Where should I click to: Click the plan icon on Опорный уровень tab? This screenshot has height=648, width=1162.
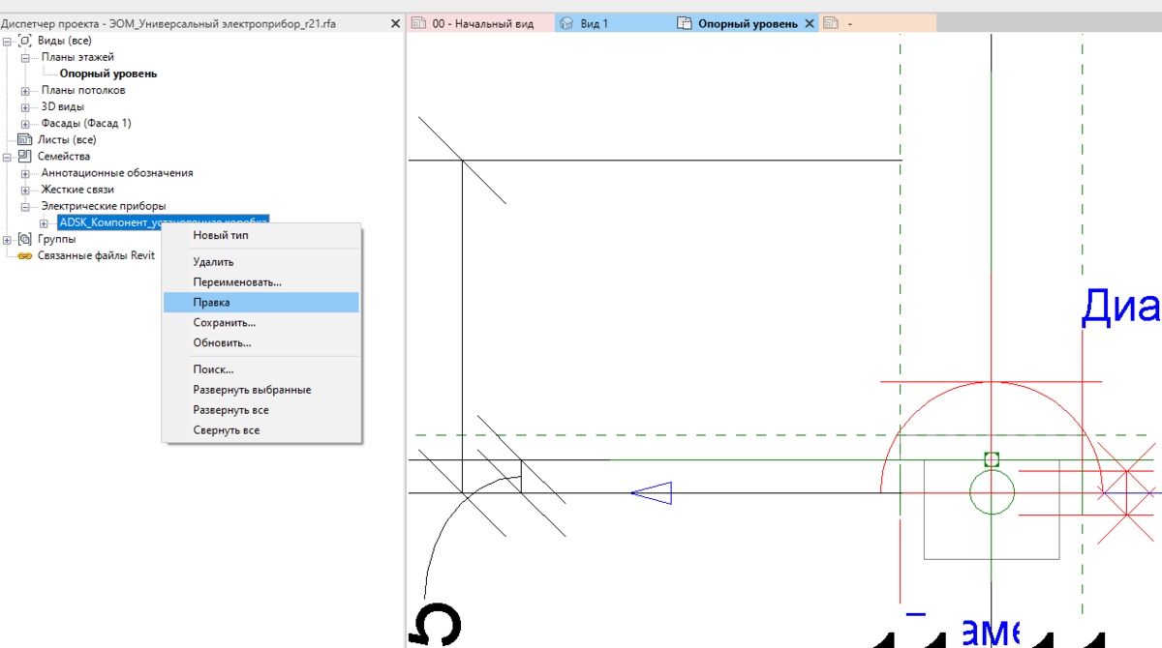[685, 23]
